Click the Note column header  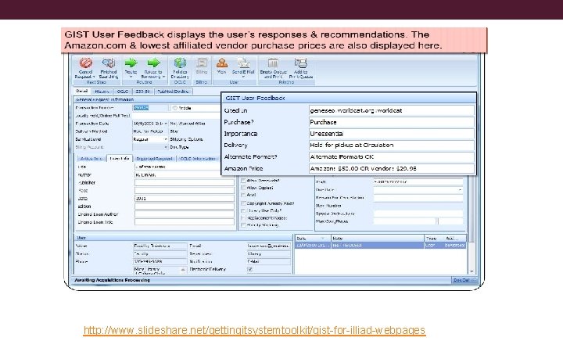point(377,238)
